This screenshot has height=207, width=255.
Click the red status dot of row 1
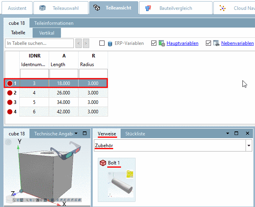click(x=10, y=83)
